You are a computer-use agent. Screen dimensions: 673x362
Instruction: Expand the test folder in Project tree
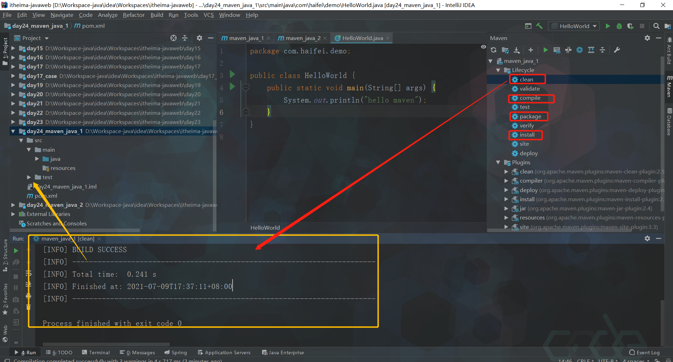29,177
